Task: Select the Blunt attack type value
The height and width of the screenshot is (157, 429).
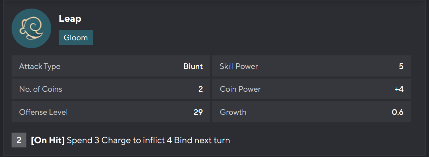Action: tap(193, 66)
